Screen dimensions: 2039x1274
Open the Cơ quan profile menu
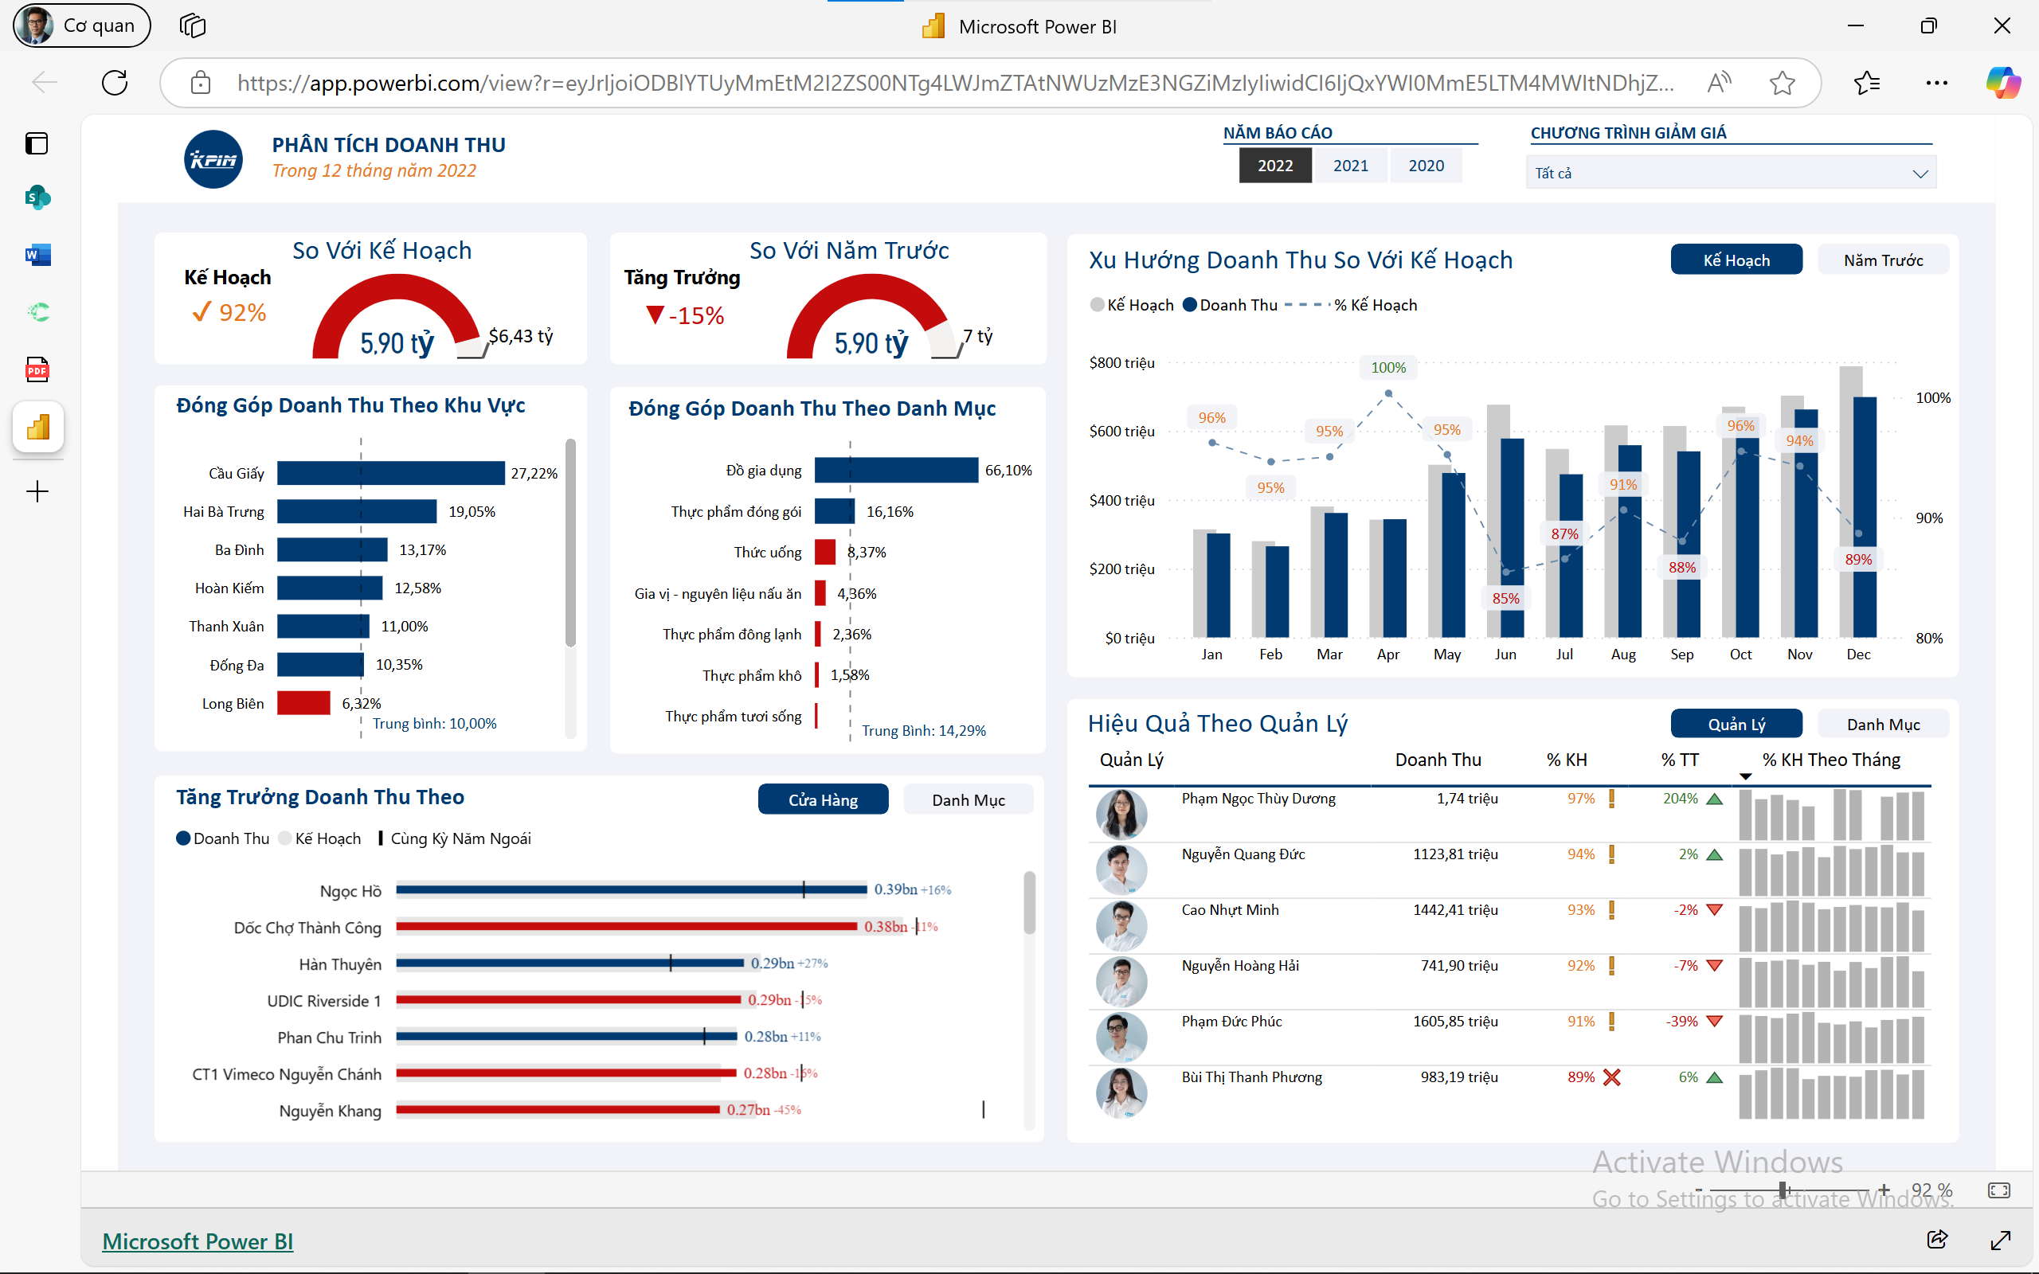click(x=82, y=25)
